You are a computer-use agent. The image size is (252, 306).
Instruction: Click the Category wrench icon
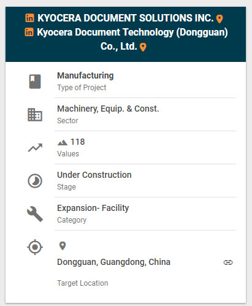coord(35,214)
